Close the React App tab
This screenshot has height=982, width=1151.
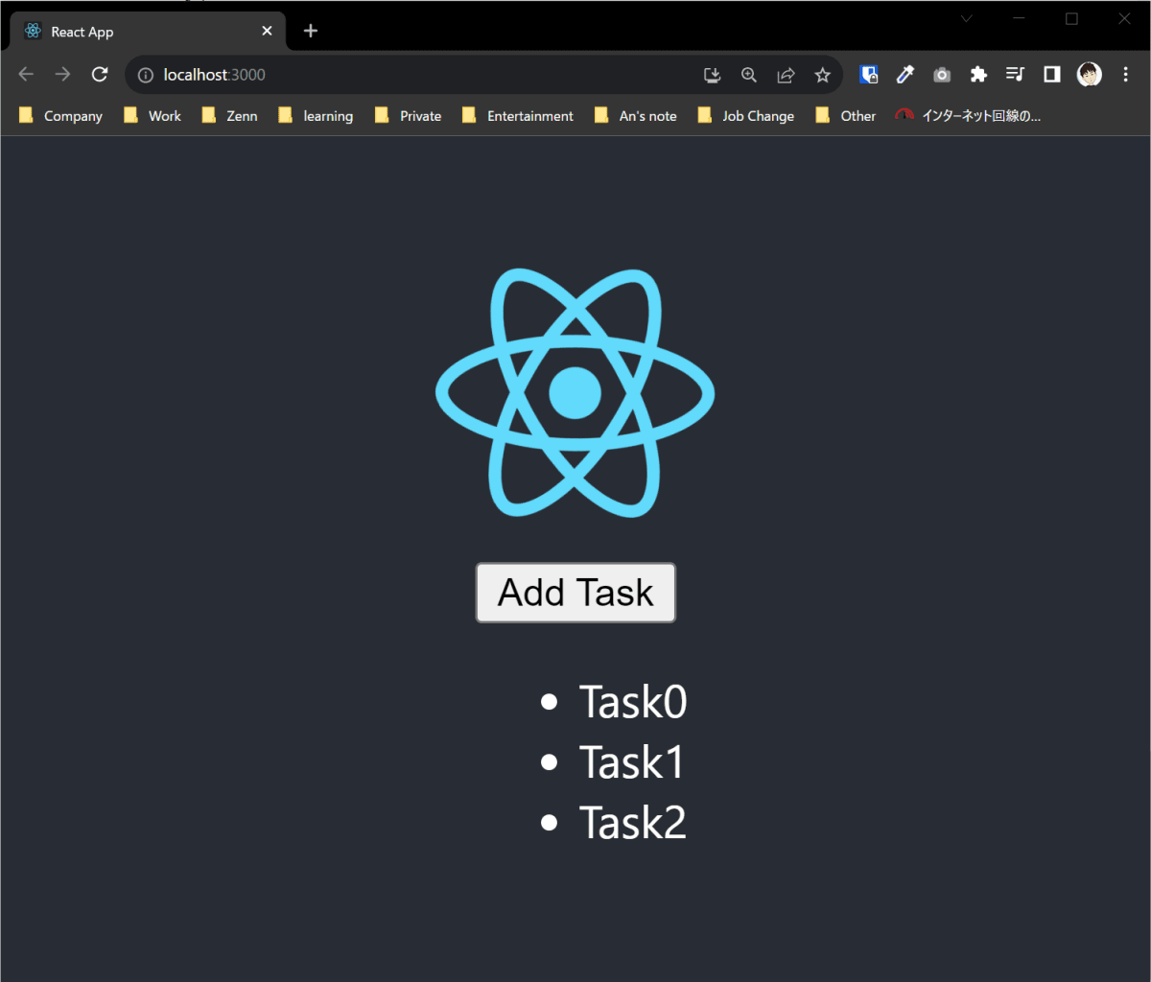[x=267, y=32]
